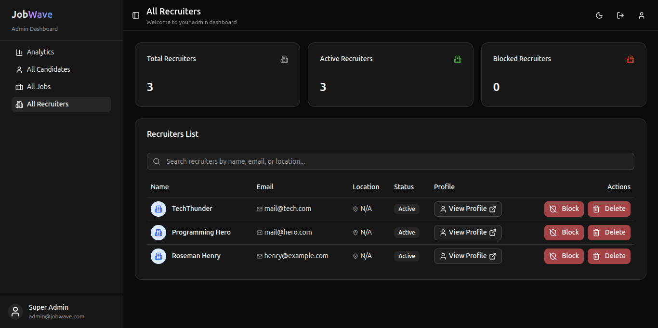The width and height of the screenshot is (658, 328).
Task: Switch theme with the moon icon
Action: (x=599, y=15)
